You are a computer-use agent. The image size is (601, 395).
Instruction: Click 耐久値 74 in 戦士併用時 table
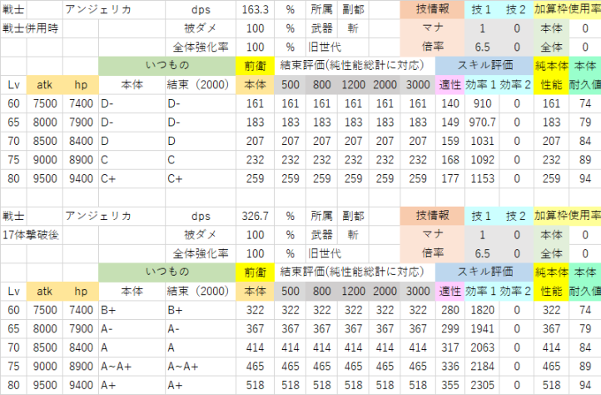[x=585, y=103]
